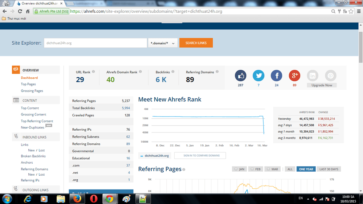The height and width of the screenshot is (204, 363).
Task: Open Top Referring Content in the sidebar
Action: point(37,121)
